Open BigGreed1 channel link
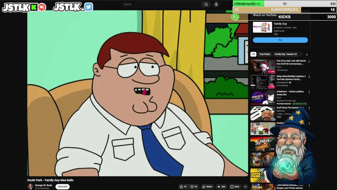Viewport: 337px width, 190px height. 281,111
